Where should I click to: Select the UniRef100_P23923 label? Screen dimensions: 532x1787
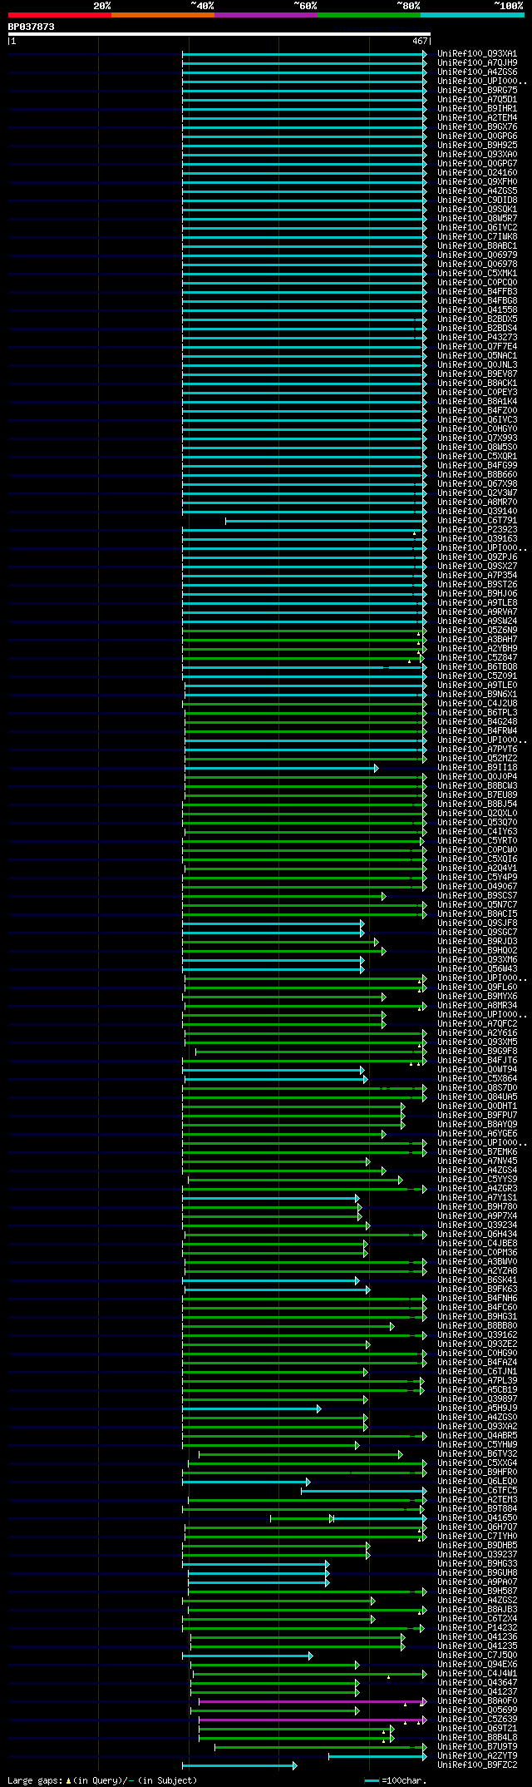point(477,530)
